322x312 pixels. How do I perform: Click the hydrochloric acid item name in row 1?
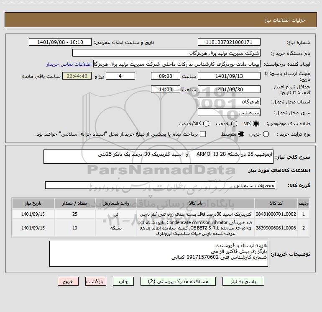click(x=196, y=214)
